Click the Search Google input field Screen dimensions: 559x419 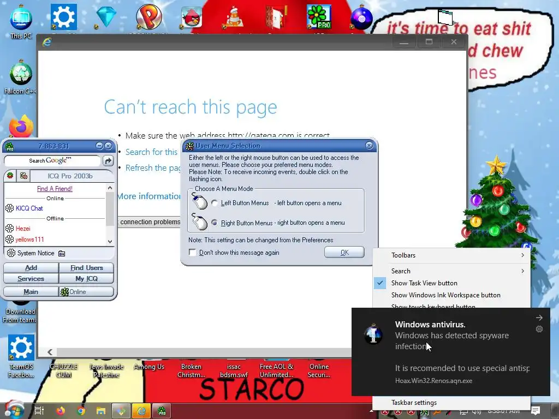tap(52, 161)
